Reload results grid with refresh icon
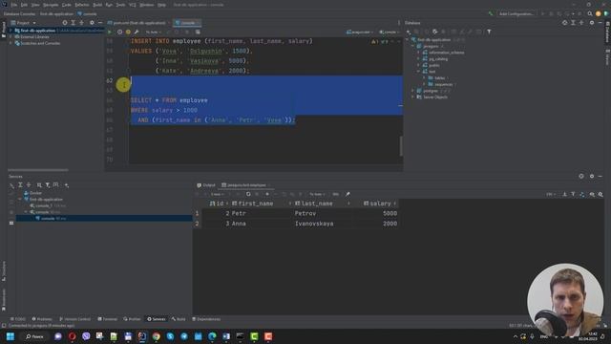This screenshot has height=344, width=611. pyautogui.click(x=248, y=194)
